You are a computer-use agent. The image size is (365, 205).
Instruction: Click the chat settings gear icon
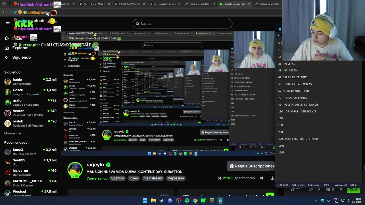pos(341,189)
